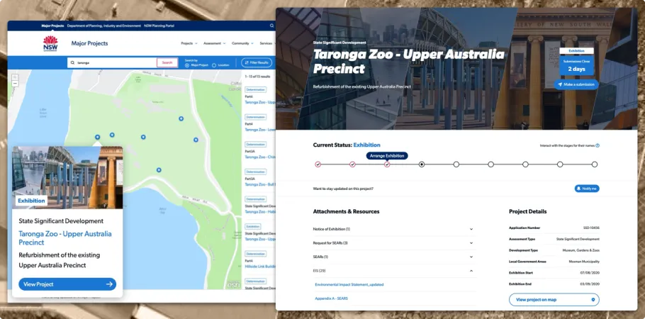The width and height of the screenshot is (645, 319).
Task: Click the location icon in 'View project on map'
Action: pyautogui.click(x=593, y=300)
